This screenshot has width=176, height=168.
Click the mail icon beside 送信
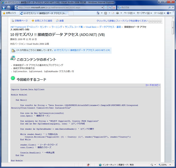click(57, 21)
